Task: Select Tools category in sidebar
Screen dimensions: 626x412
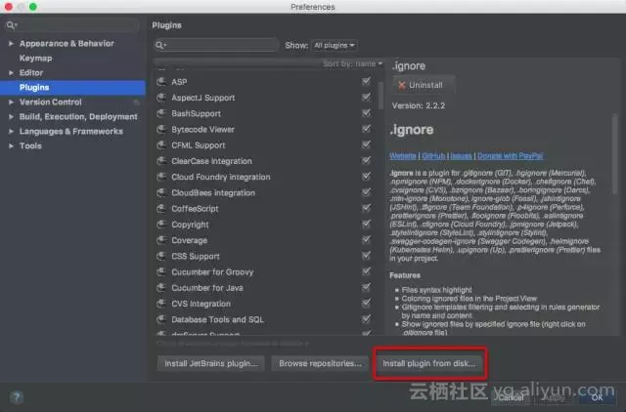Action: pyautogui.click(x=30, y=146)
